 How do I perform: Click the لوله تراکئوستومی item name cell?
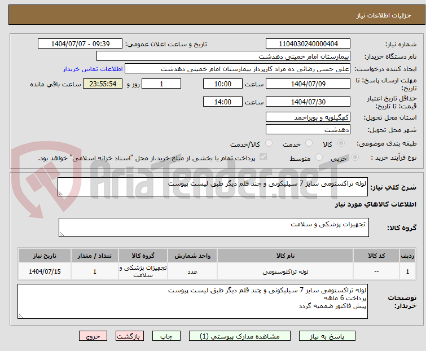click(x=286, y=271)
